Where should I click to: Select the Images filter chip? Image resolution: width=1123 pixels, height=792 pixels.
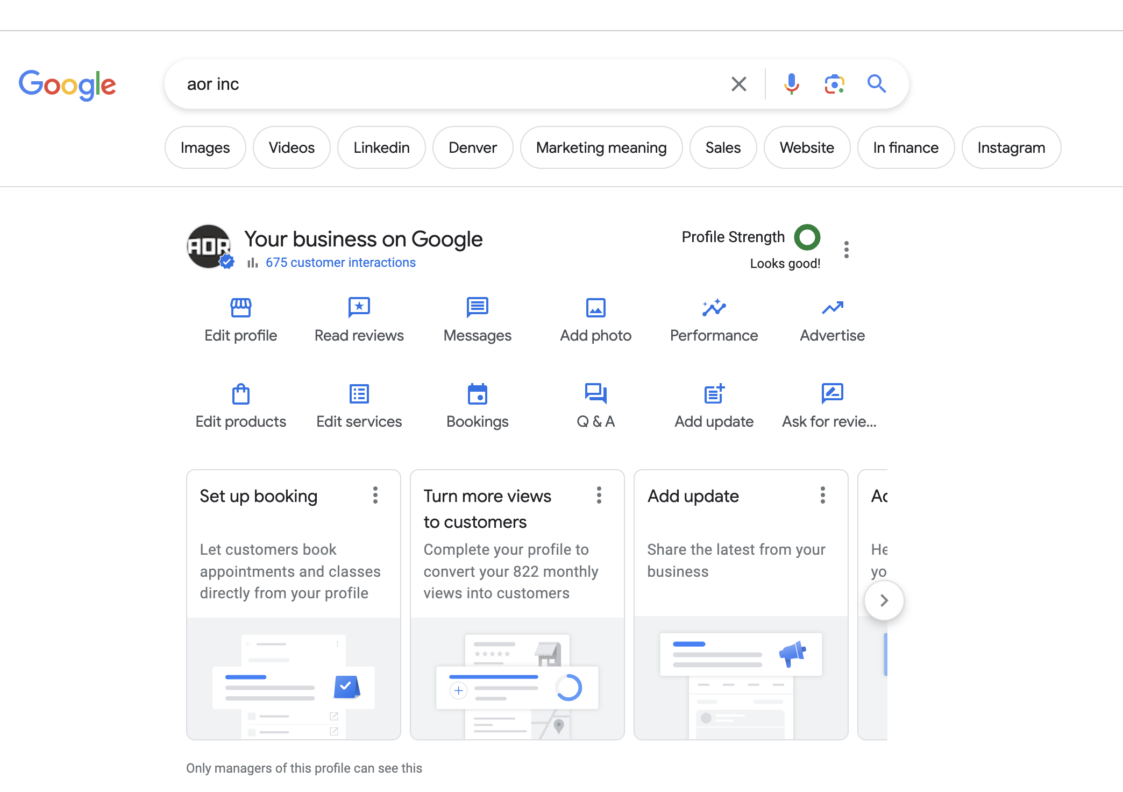click(205, 147)
